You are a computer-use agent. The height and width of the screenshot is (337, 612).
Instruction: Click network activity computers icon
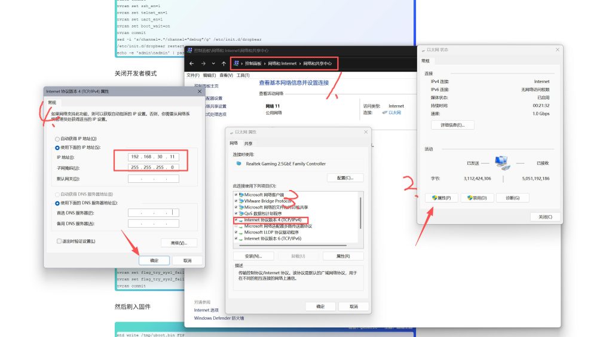pyautogui.click(x=502, y=163)
